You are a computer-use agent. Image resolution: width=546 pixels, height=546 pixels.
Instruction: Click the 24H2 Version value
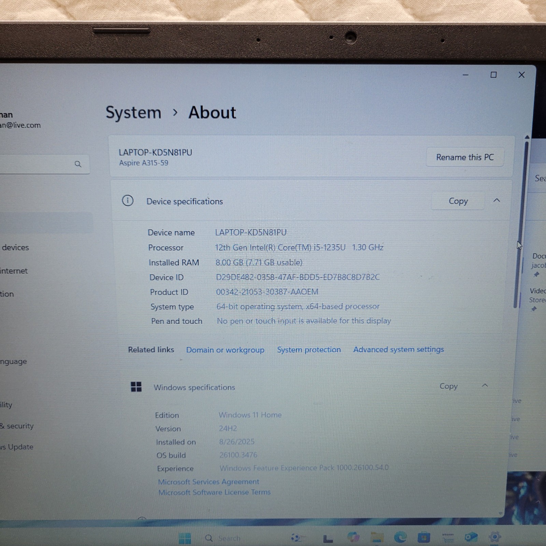click(x=228, y=428)
